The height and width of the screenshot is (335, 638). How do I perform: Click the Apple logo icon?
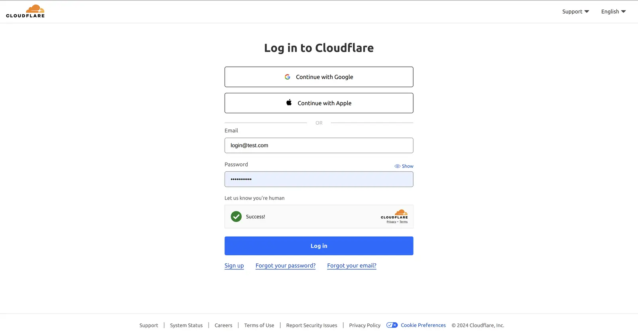(x=289, y=102)
